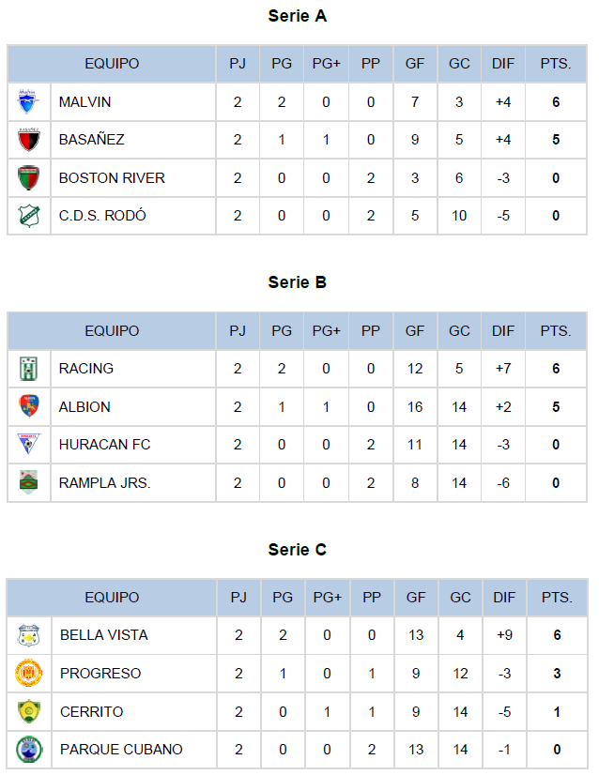Click the RACING team name cell
This screenshot has width=599, height=775.
[x=133, y=369]
